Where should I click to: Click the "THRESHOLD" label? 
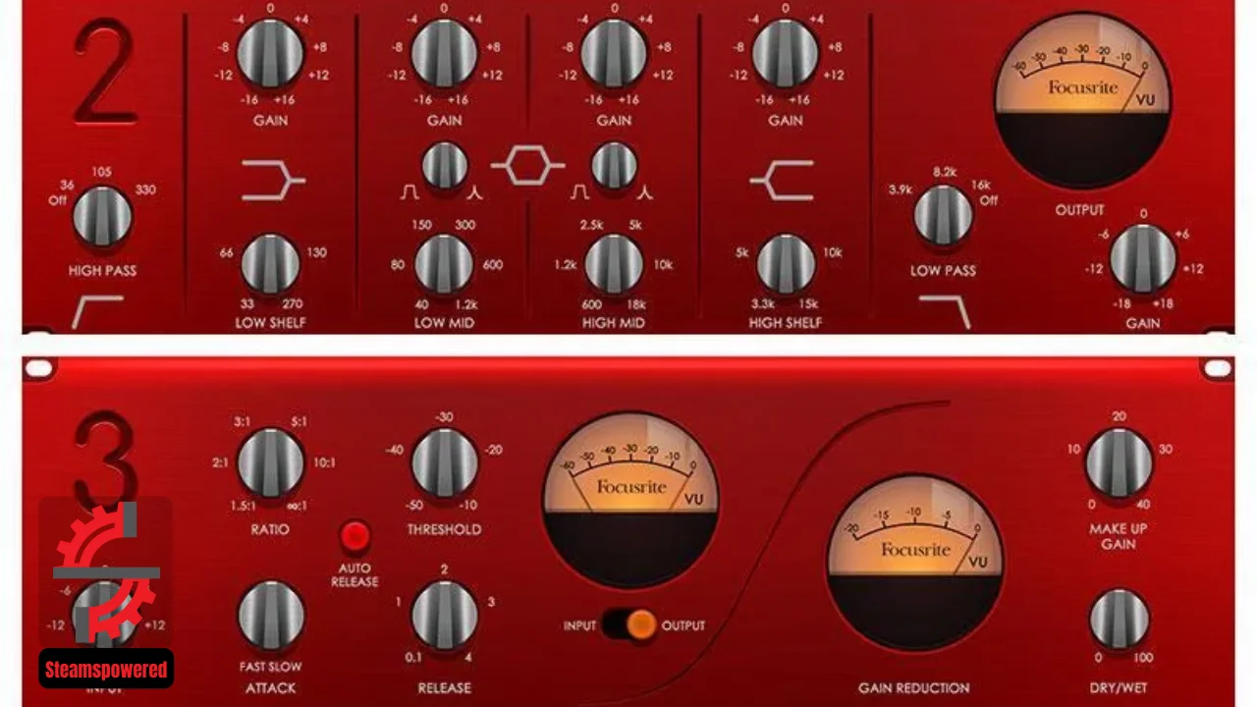[444, 529]
